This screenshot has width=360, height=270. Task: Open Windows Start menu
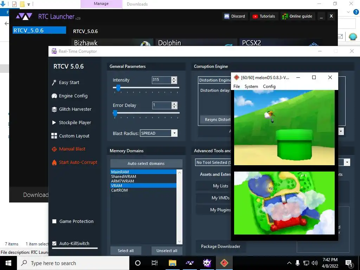8,263
